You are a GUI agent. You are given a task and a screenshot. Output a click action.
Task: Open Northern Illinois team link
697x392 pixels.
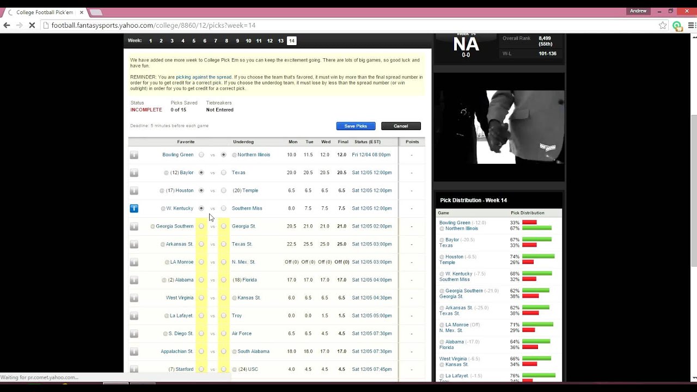tap(254, 155)
